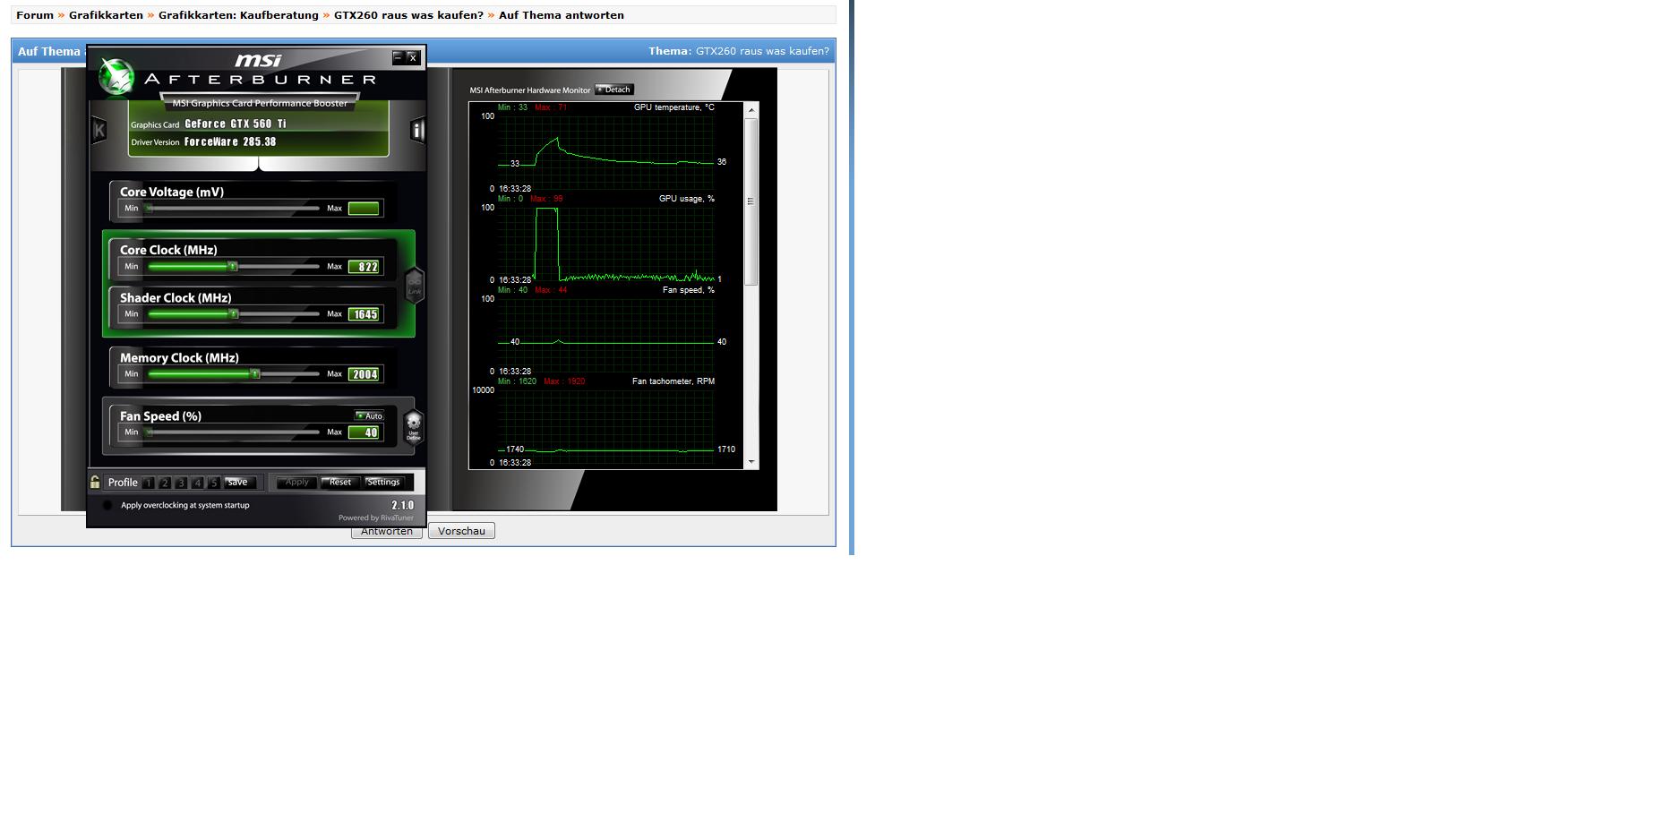Click the Shader Clock value 1645
The height and width of the screenshot is (830, 1664).
pos(364,314)
